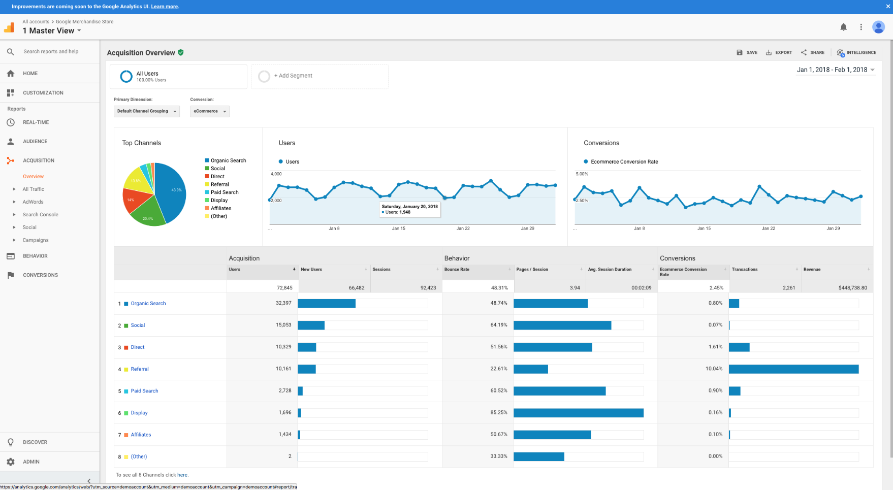The height and width of the screenshot is (490, 893).
Task: Click the user account avatar
Action: 878,27
